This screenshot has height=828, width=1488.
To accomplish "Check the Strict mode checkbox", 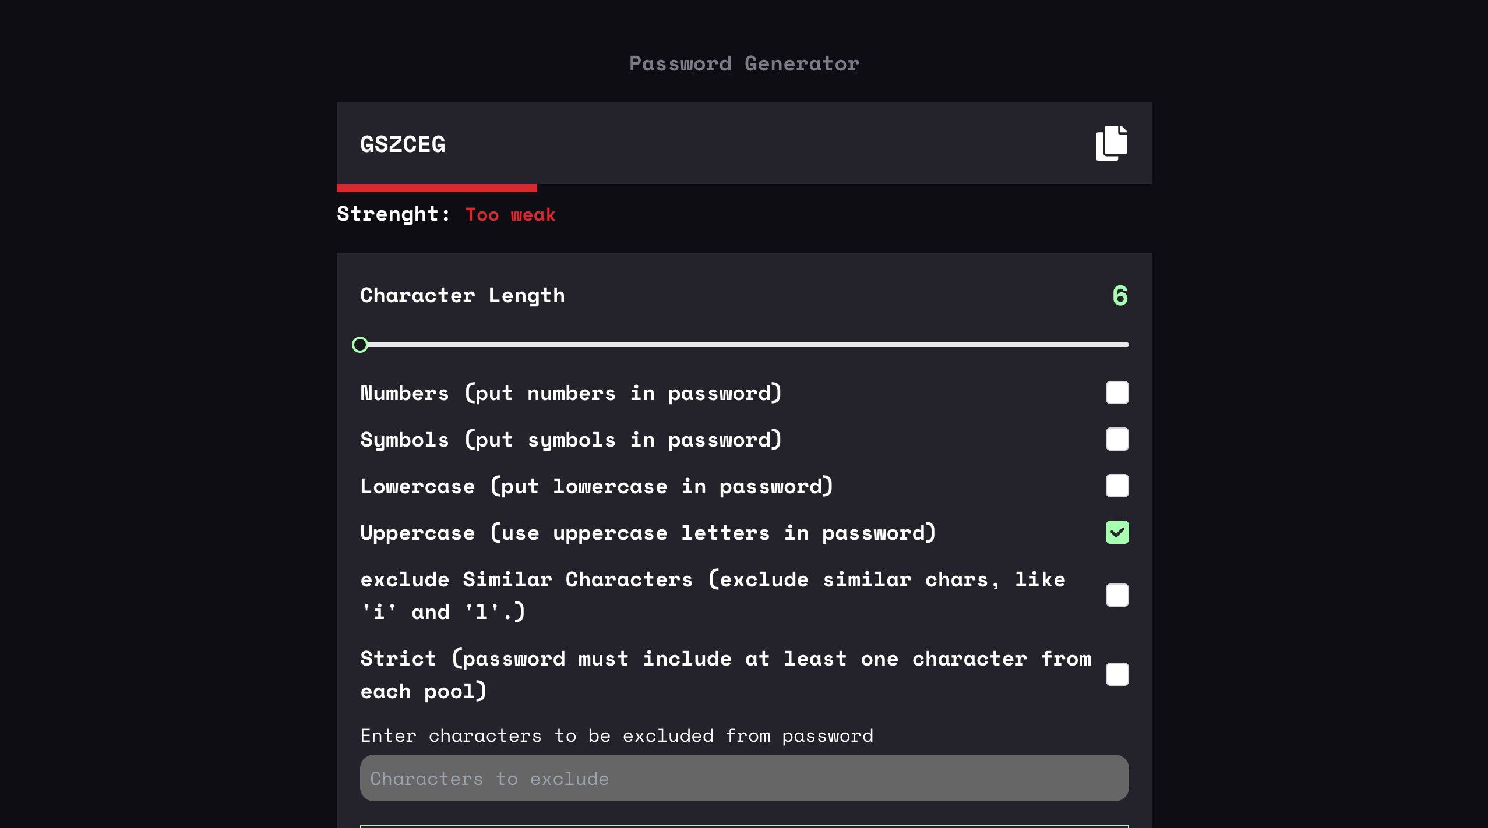I will (1117, 674).
